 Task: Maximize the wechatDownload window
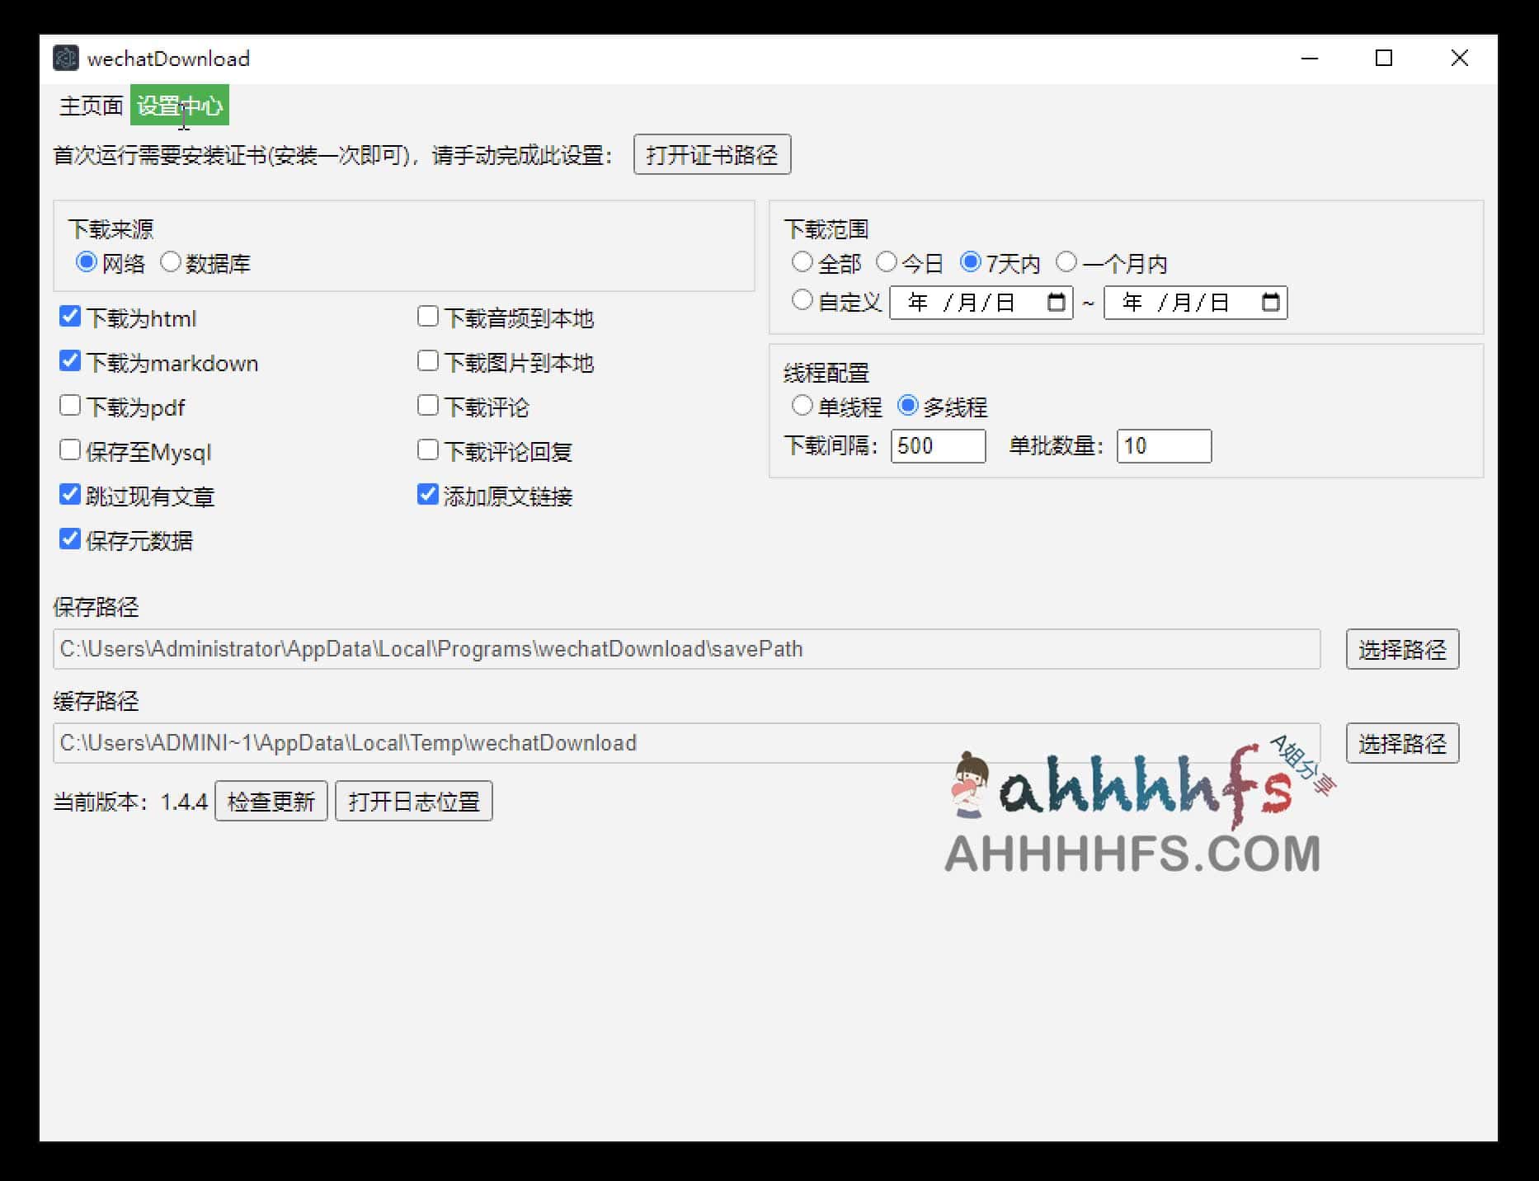[x=1384, y=59]
